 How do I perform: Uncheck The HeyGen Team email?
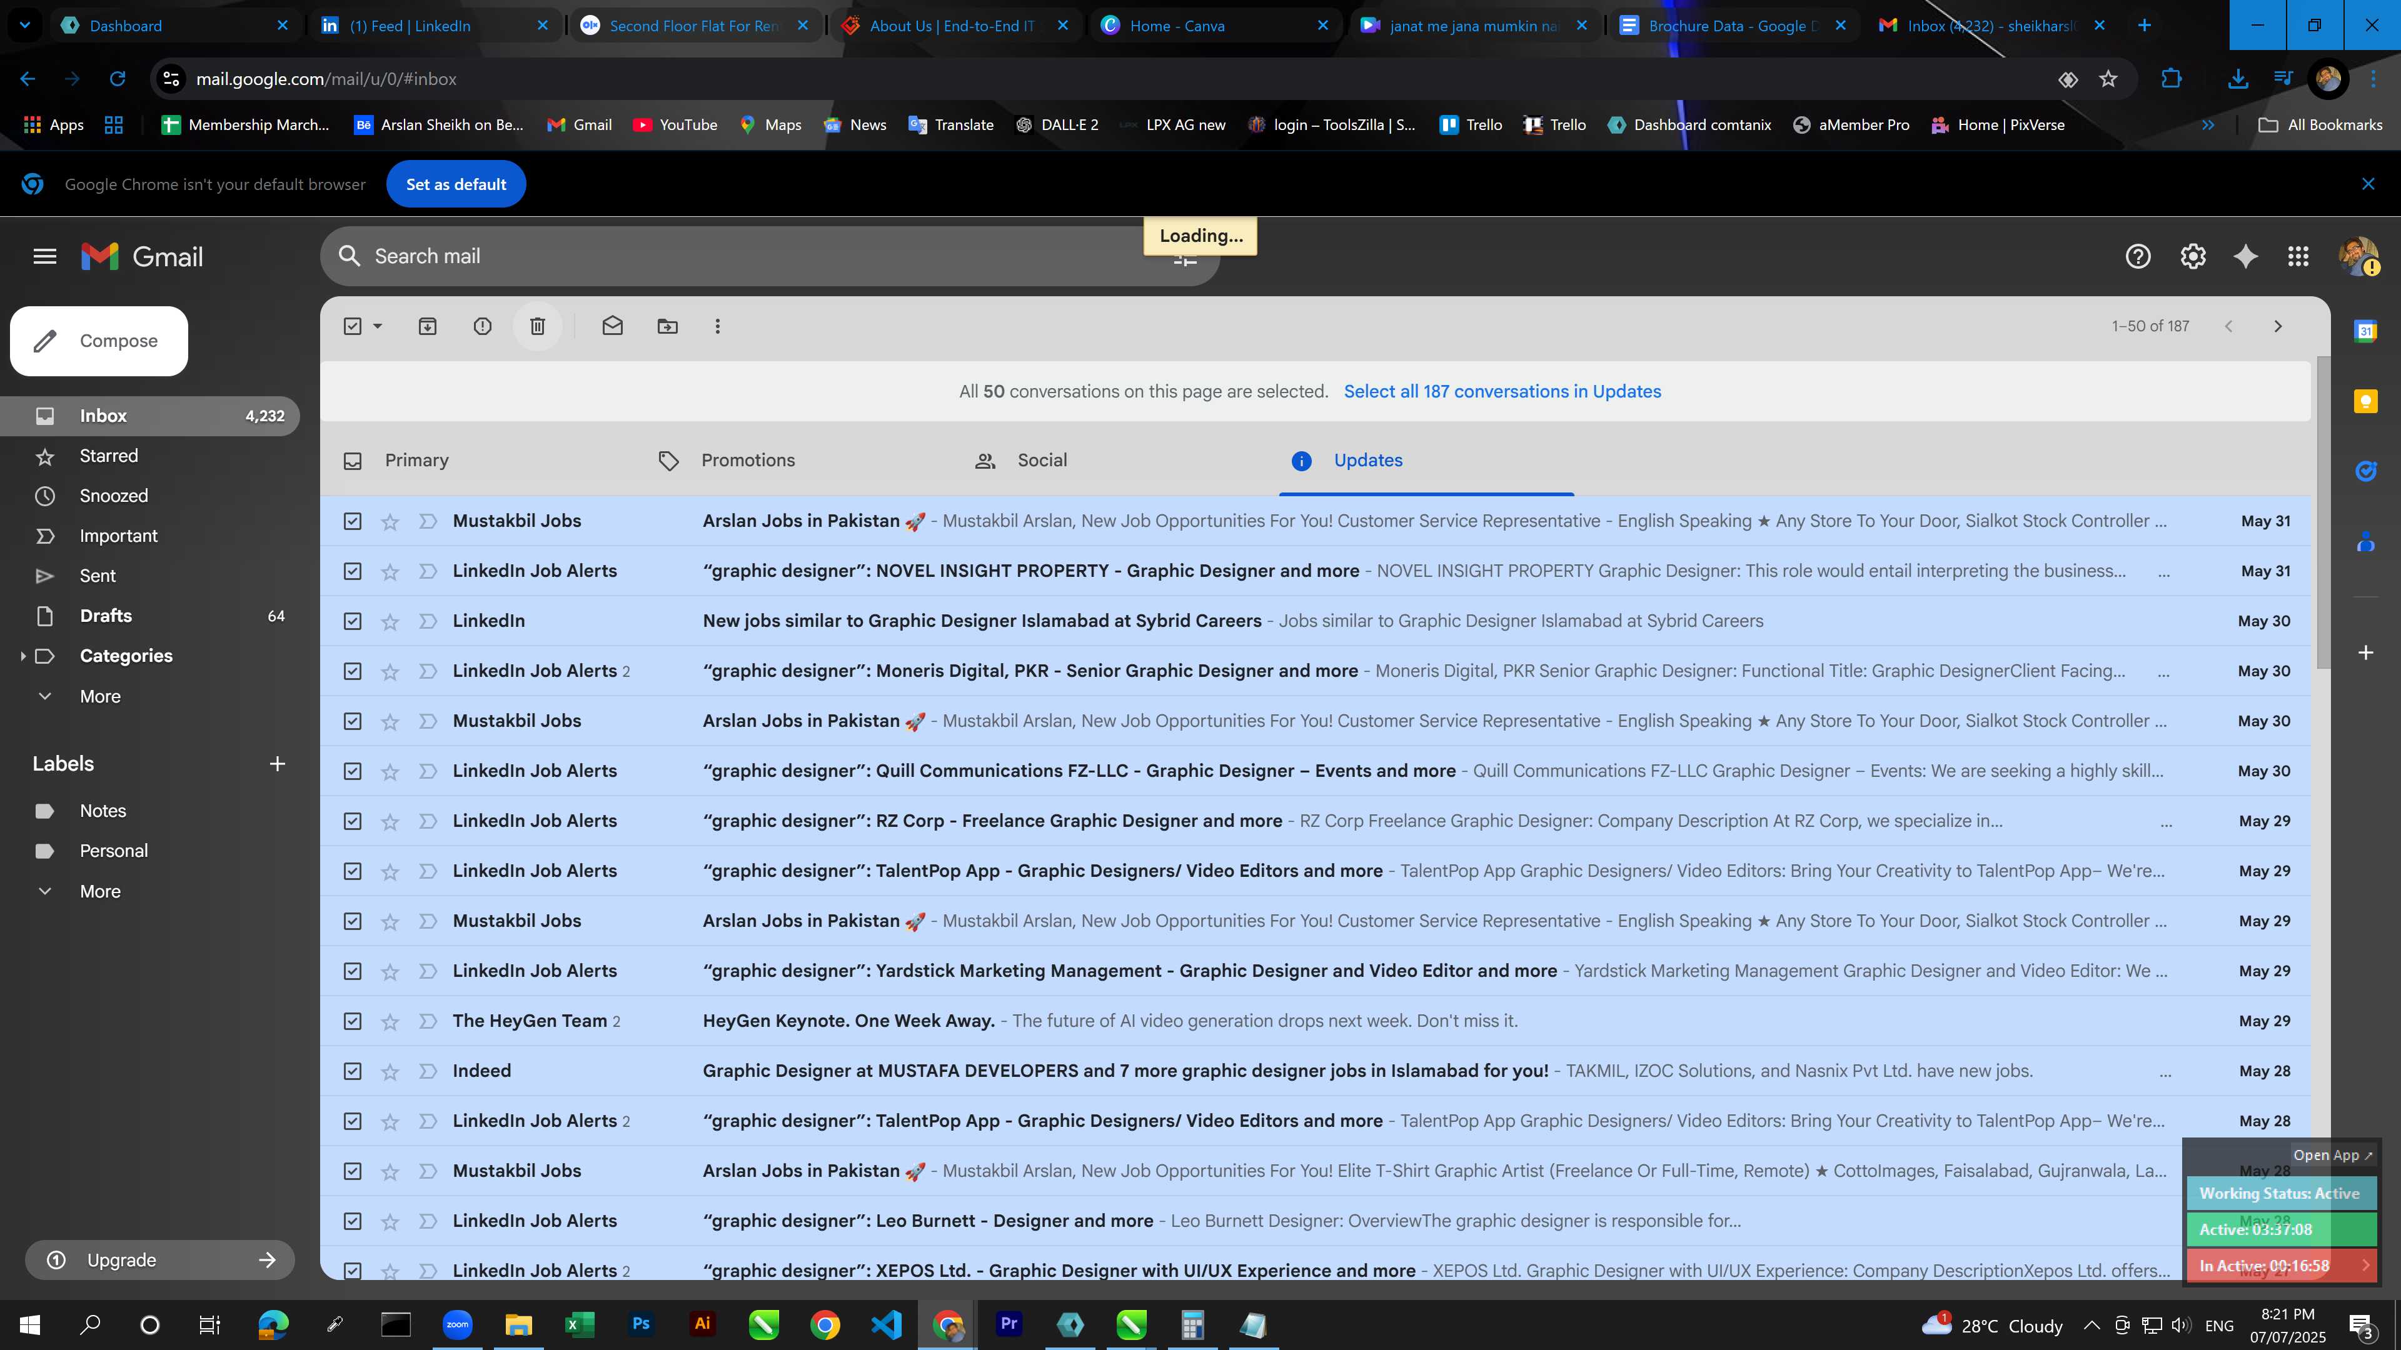(x=352, y=1021)
